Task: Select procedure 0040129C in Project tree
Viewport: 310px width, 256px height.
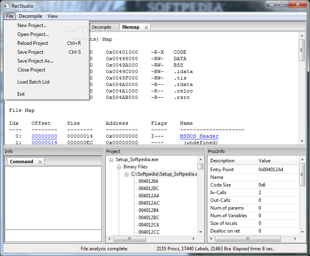Action: 149,189
